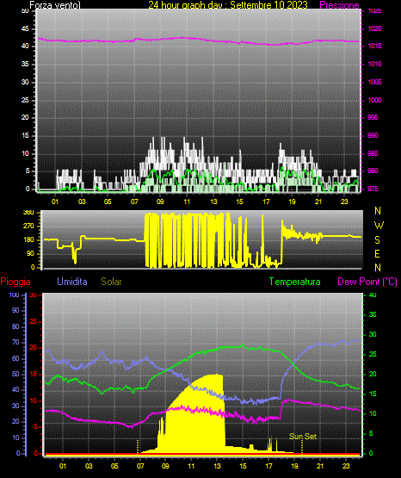The height and width of the screenshot is (478, 401).
Task: Click '1015' on the pressure axis
Action: (x=374, y=46)
